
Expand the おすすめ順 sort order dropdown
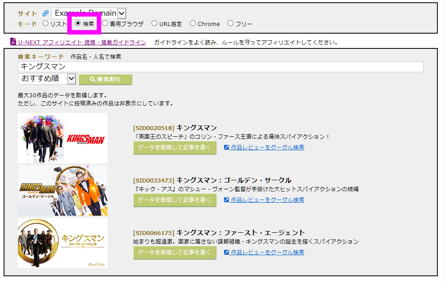47,79
